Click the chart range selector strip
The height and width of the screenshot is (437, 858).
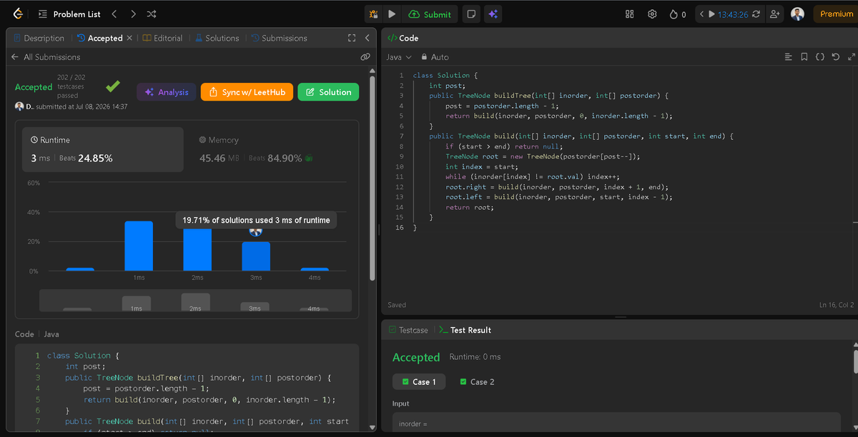click(195, 301)
